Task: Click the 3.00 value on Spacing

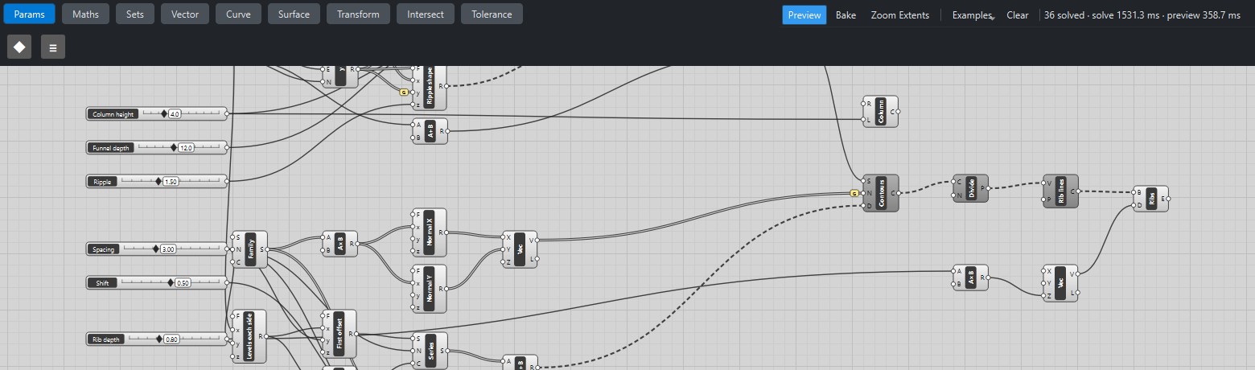Action: pyautogui.click(x=168, y=249)
